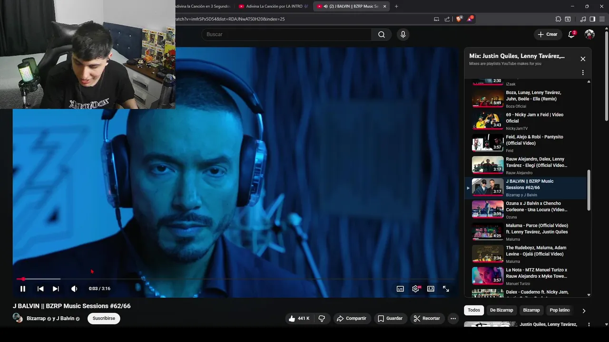Click the search magnifier button
The height and width of the screenshot is (342, 609).
click(x=382, y=34)
